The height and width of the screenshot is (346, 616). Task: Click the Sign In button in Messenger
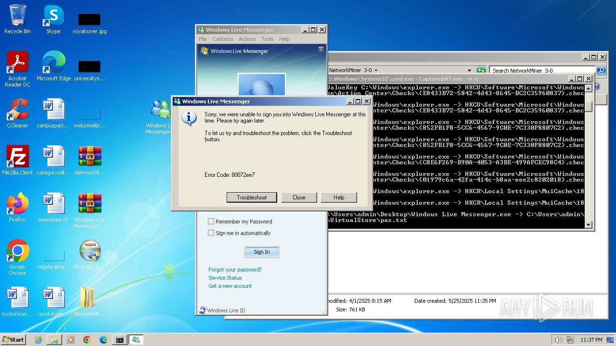[262, 252]
